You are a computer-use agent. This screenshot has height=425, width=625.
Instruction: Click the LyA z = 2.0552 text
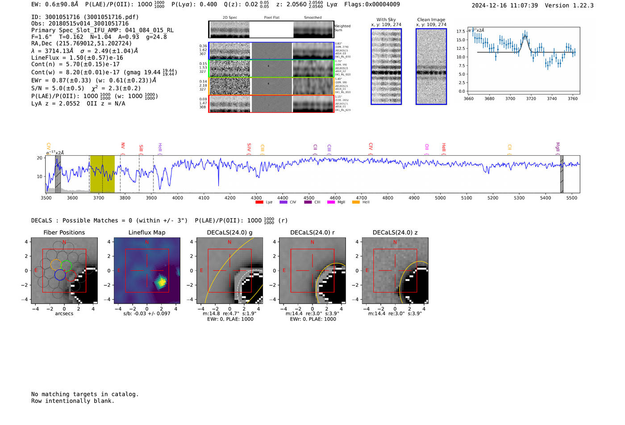tap(55, 103)
